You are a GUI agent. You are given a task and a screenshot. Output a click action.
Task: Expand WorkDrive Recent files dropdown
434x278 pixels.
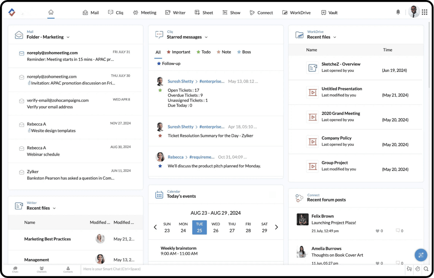(x=335, y=37)
